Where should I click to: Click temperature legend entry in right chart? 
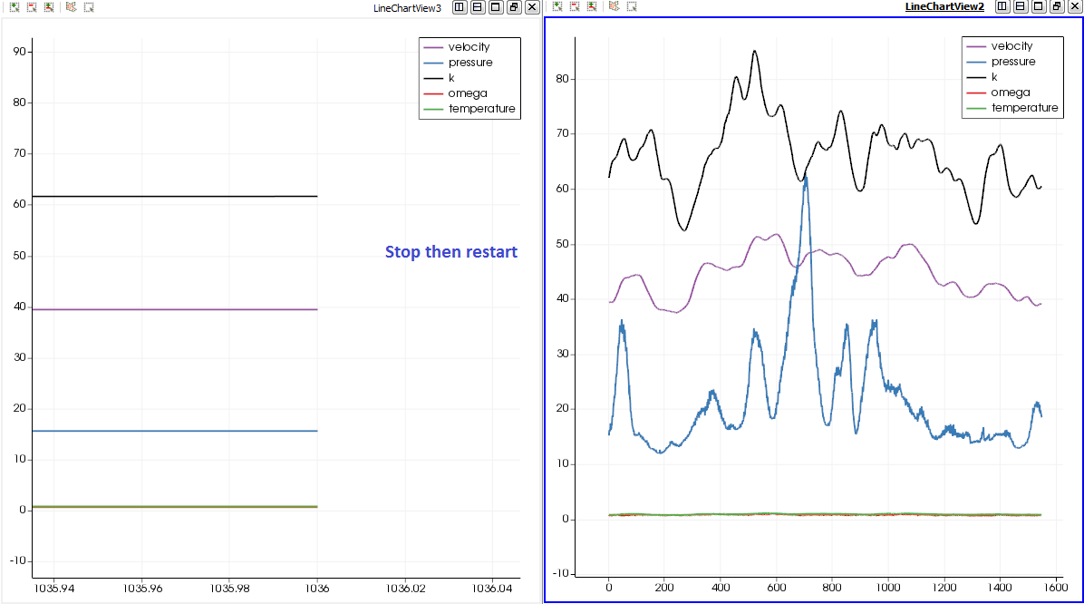(x=1024, y=108)
